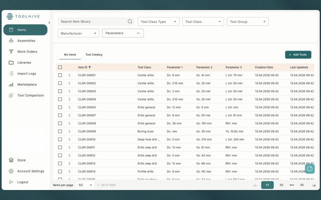
Task: Click the Store icon in the sidebar
Action: (11, 160)
